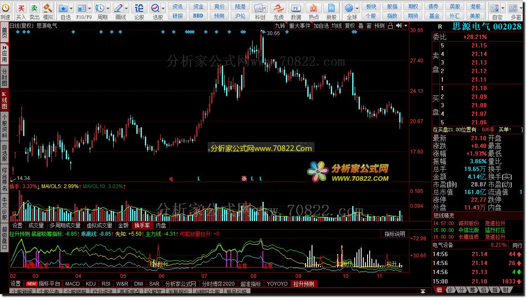This screenshot has width=527, height=298.
Task: Open the chart header menu dropdown arrow
Action: [x=405, y=26]
